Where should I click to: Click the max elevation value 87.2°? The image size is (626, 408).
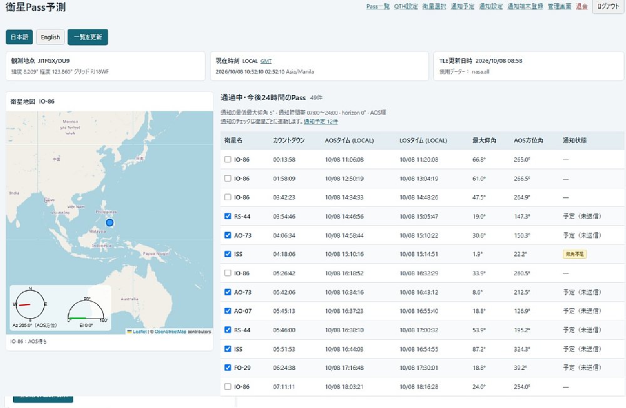(479, 349)
